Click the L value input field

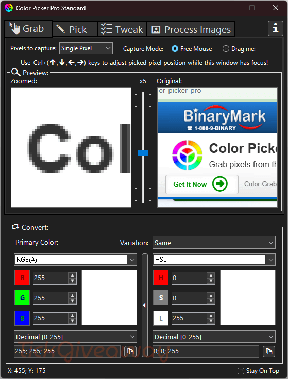(189, 318)
